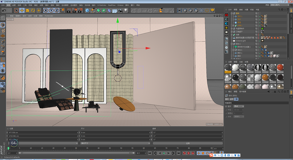Activate the Move tool in top toolbar
293x160 pixels.
(x=22, y=10)
